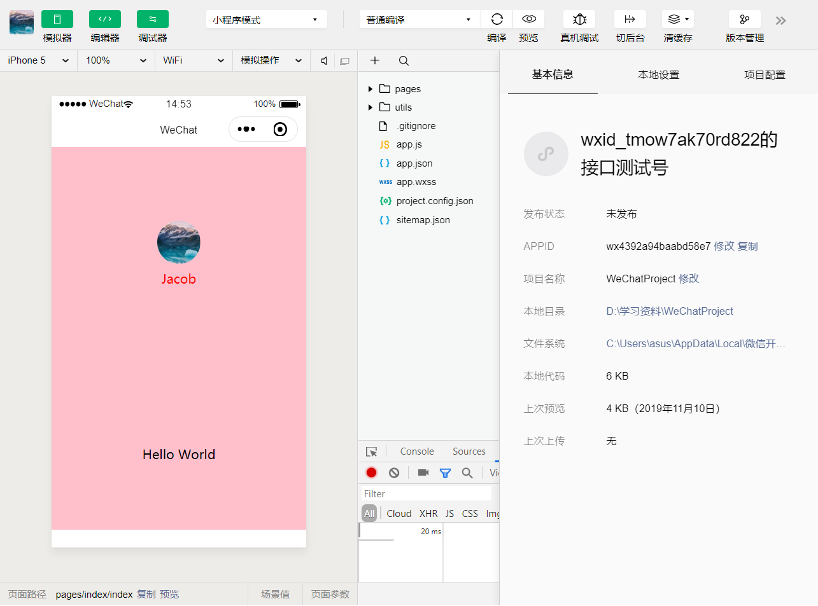Open the 100% zoom level dropdown
The image size is (818, 606).
(116, 60)
